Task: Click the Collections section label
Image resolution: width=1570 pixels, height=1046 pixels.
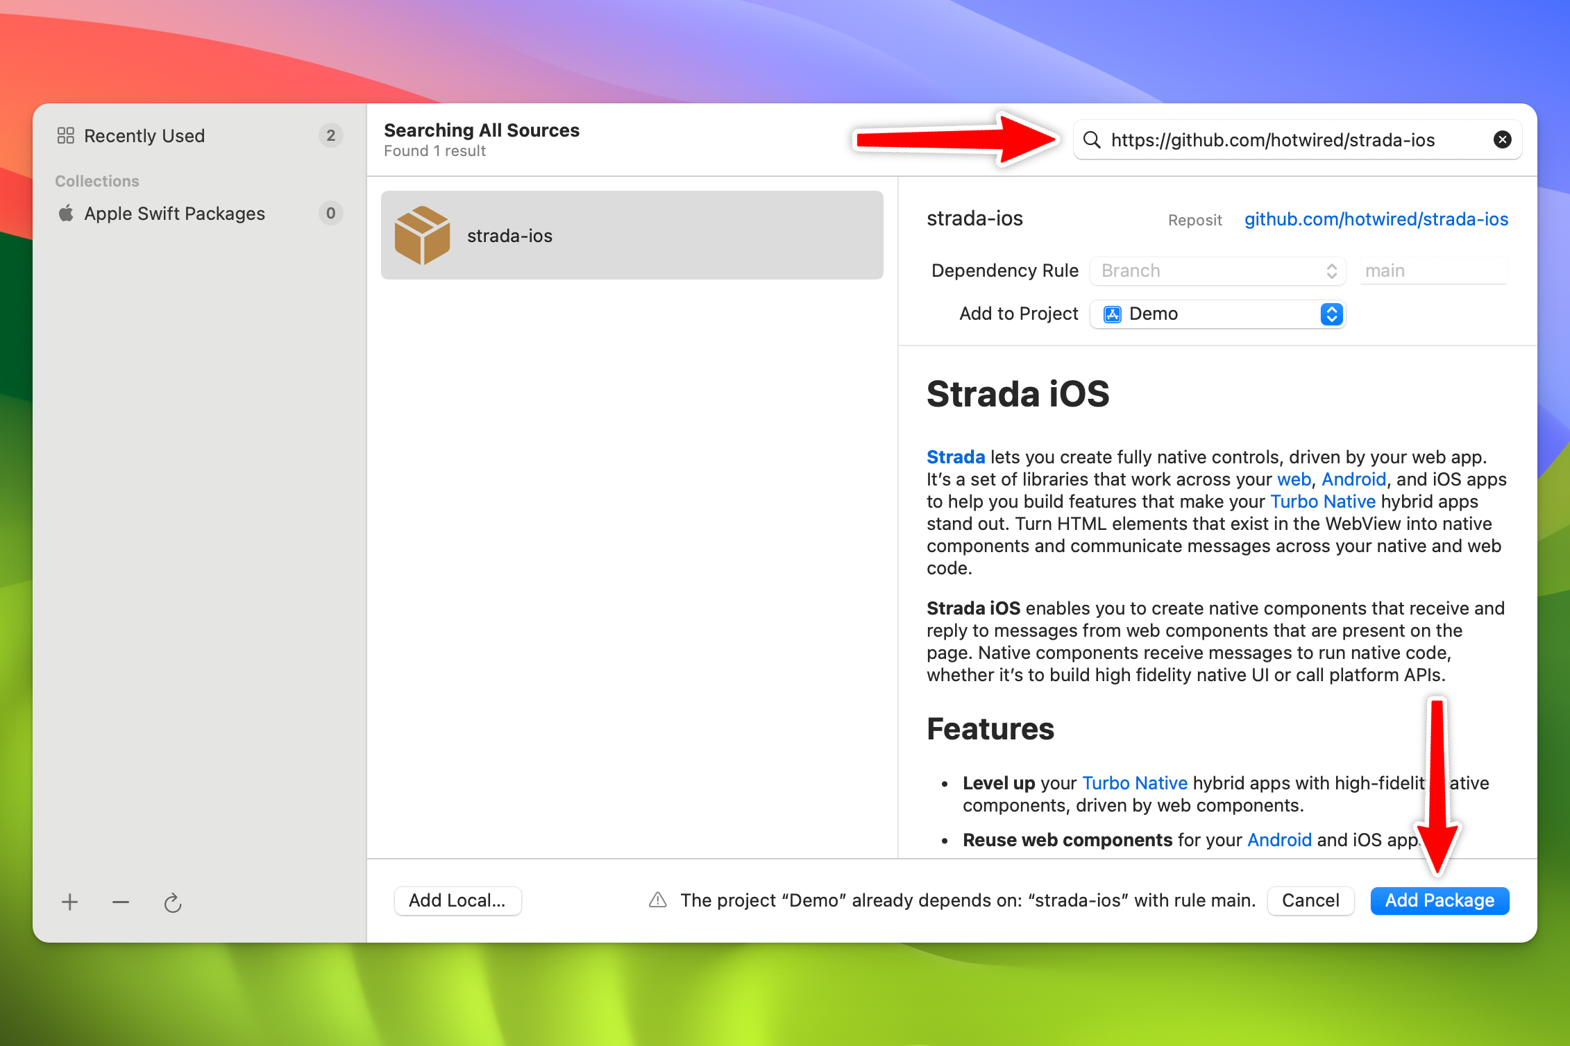Action: pyautogui.click(x=97, y=181)
